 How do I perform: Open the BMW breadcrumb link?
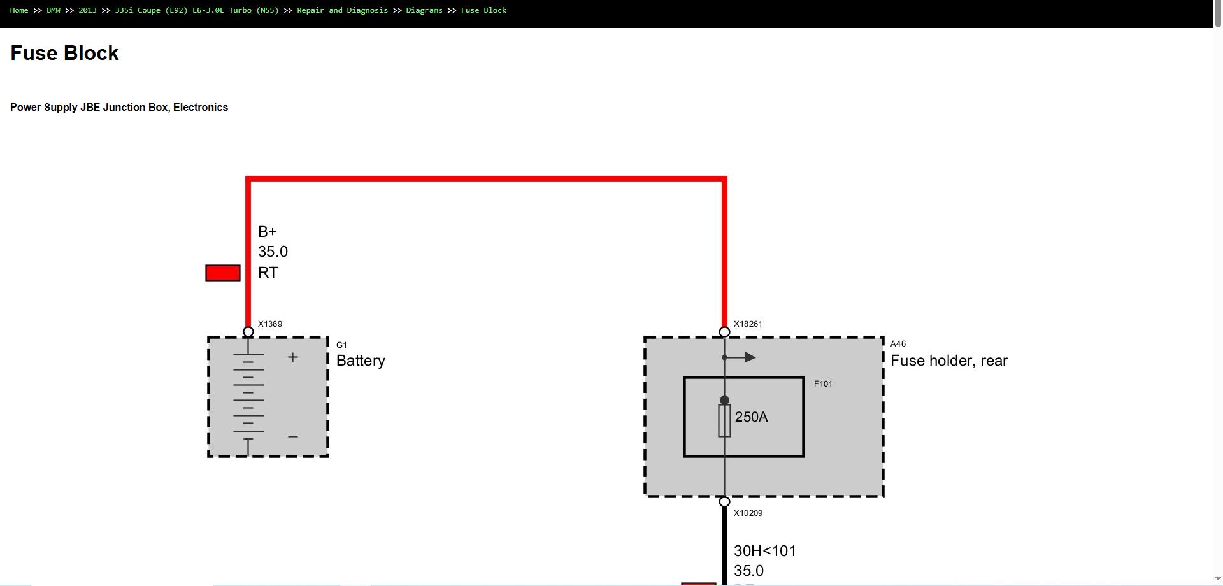pos(54,10)
